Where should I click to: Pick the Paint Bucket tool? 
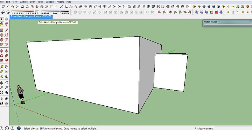pyautogui.click(x=2, y=24)
